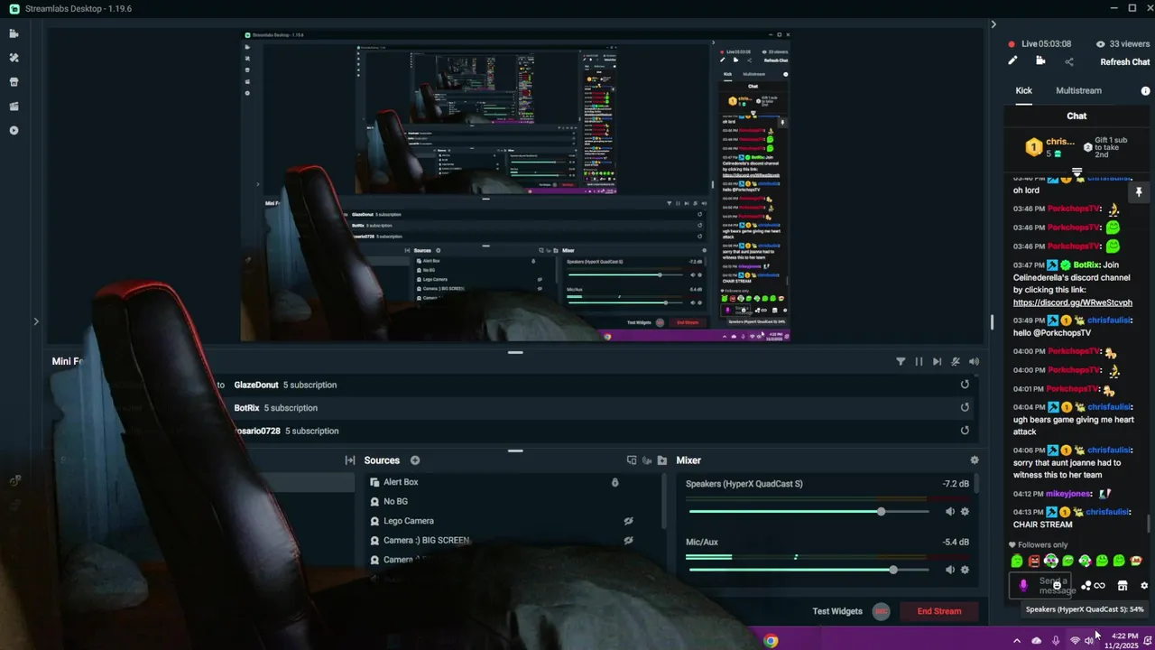Open the emoji picker in chat input
This screenshot has width=1155, height=650.
pyautogui.click(x=1057, y=586)
